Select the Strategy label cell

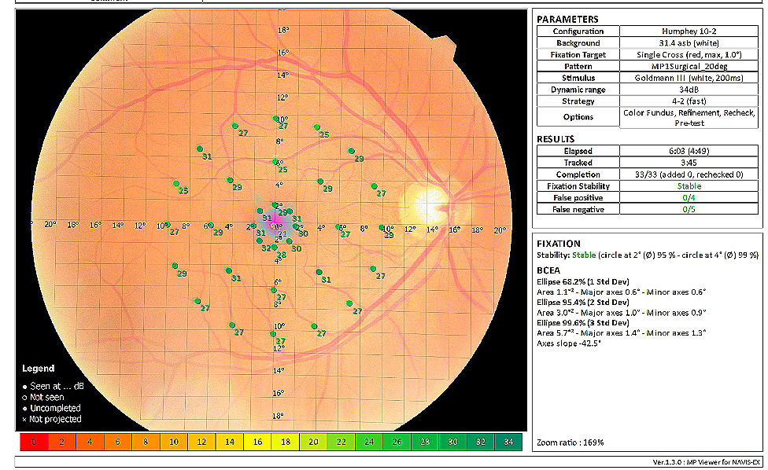click(578, 101)
